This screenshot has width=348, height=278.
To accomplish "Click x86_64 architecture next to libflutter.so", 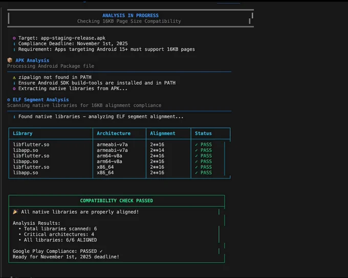I will (105, 167).
